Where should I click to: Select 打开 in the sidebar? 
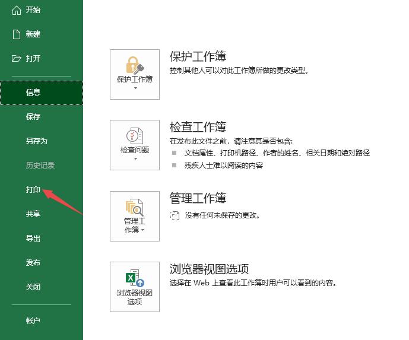coord(33,58)
